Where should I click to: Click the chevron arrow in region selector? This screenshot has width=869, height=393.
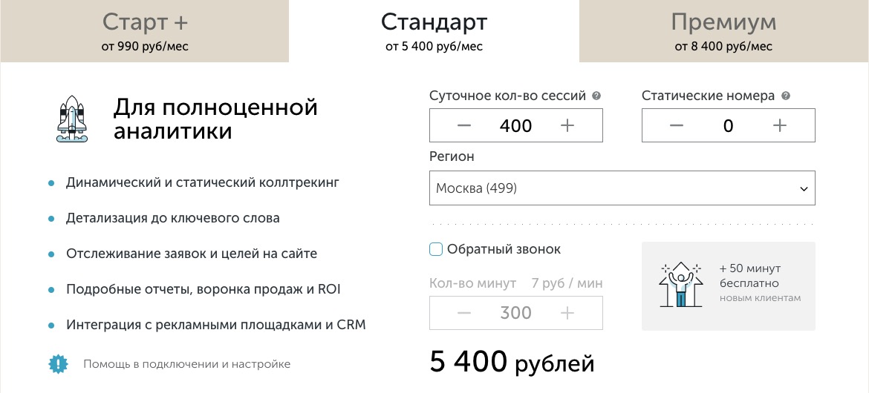[804, 189]
